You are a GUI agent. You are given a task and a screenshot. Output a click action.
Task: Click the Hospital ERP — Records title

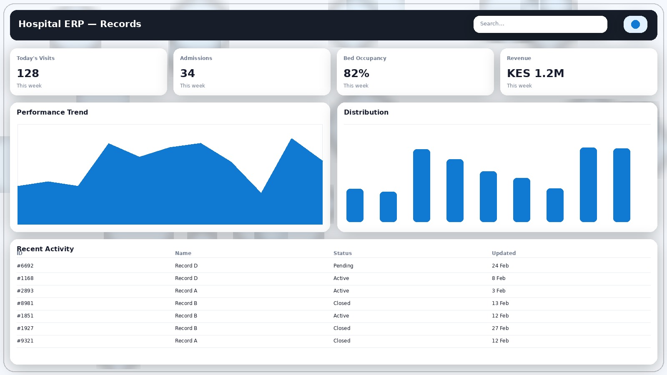[80, 24]
